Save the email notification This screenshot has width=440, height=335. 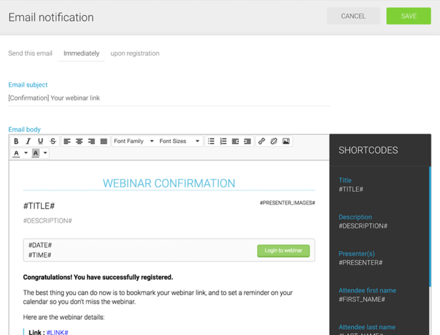click(408, 16)
